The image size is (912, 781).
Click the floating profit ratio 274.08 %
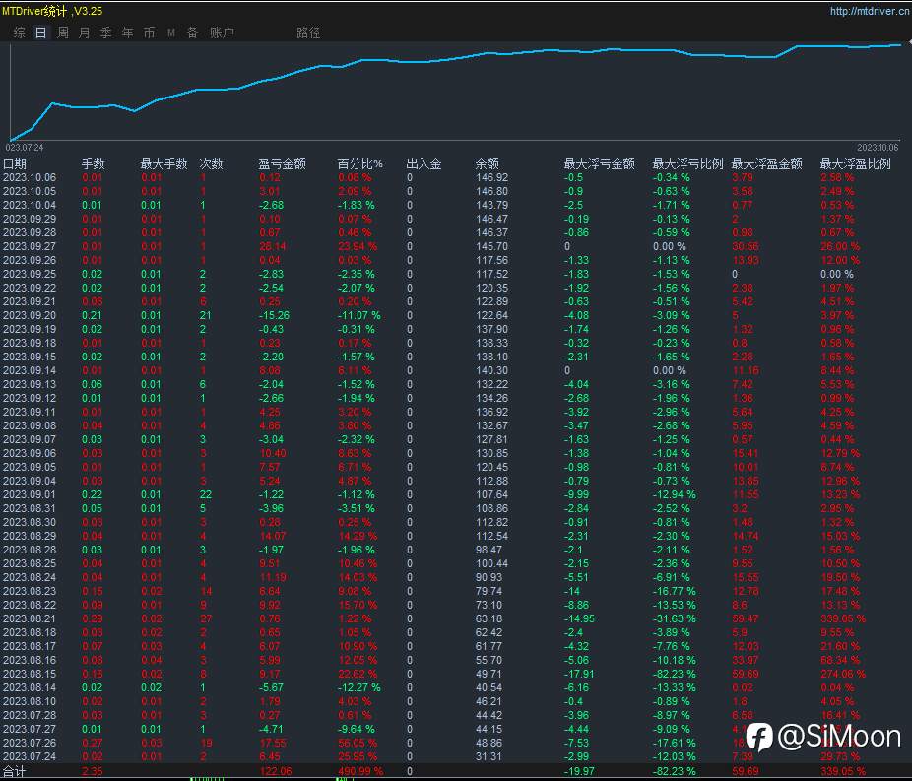(843, 674)
